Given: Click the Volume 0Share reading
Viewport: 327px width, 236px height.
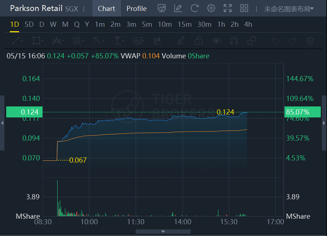Looking at the screenshot, I should point(185,56).
